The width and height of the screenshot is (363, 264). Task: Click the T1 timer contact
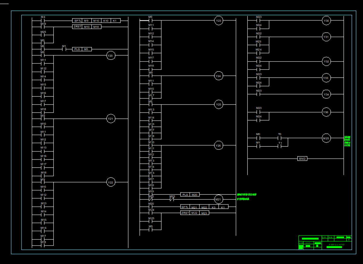coord(280,146)
